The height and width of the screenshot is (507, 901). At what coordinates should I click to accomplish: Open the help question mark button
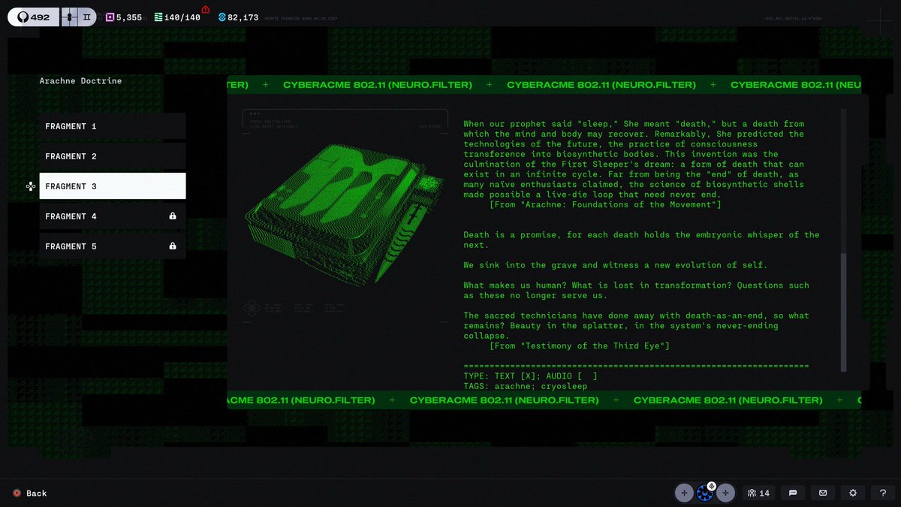pos(883,493)
